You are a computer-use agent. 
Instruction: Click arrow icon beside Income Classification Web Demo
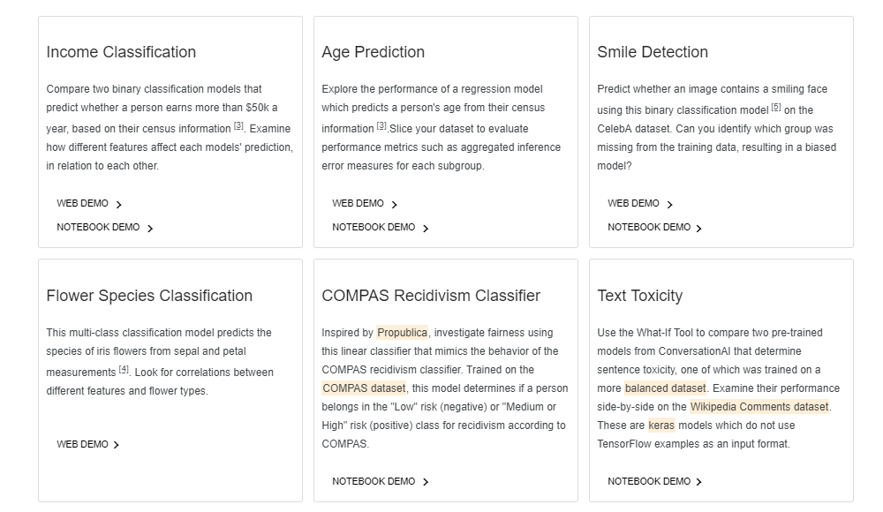[x=119, y=205]
